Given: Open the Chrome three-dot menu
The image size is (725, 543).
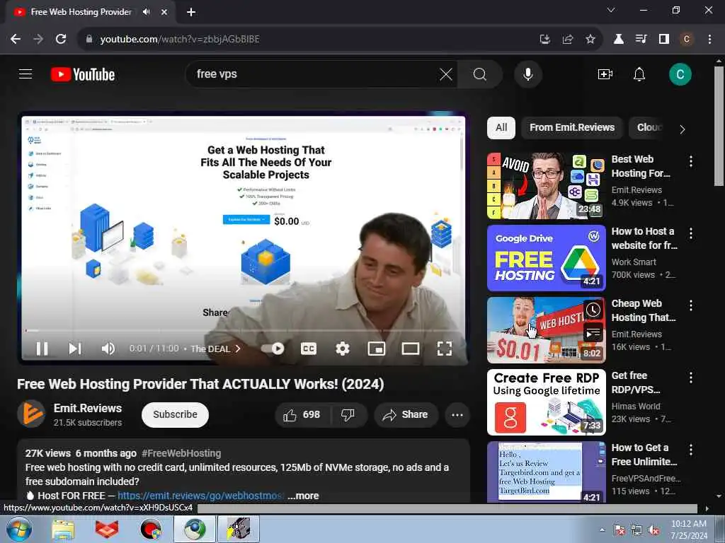Looking at the screenshot, I should coord(709,40).
